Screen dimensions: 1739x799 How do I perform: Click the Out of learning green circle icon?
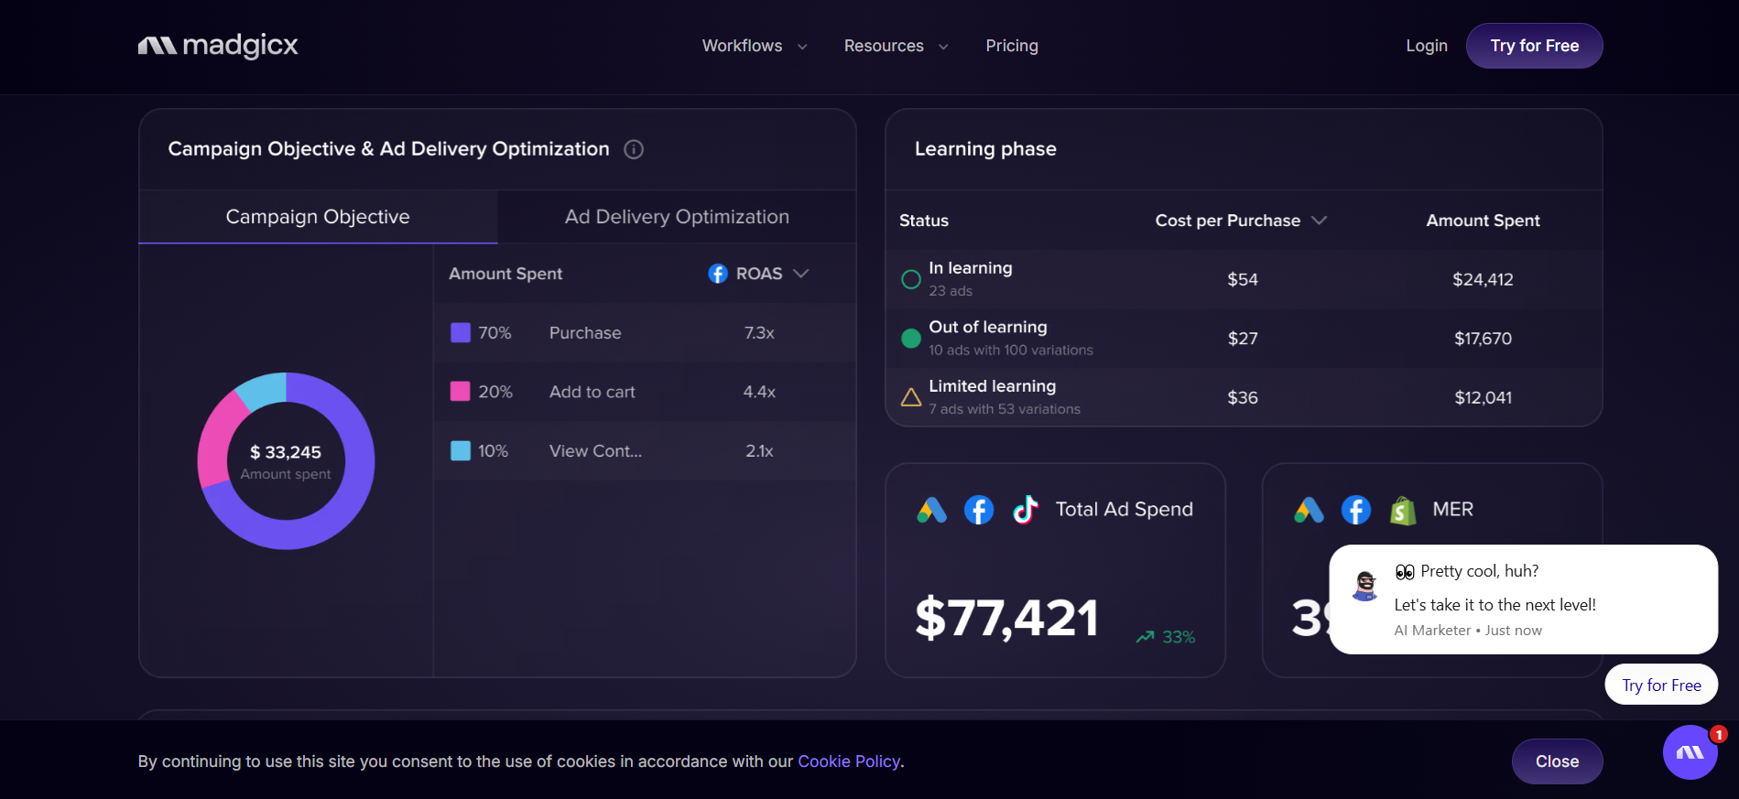point(911,339)
